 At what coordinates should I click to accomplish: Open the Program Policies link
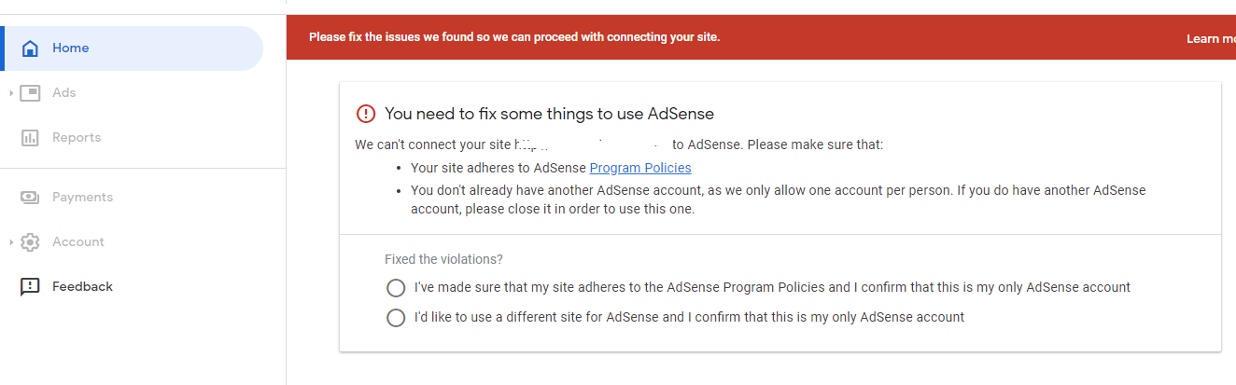point(640,168)
